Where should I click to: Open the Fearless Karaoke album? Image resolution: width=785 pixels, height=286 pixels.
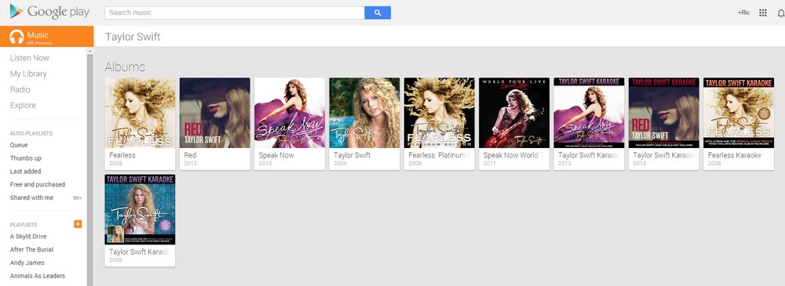pos(739,124)
